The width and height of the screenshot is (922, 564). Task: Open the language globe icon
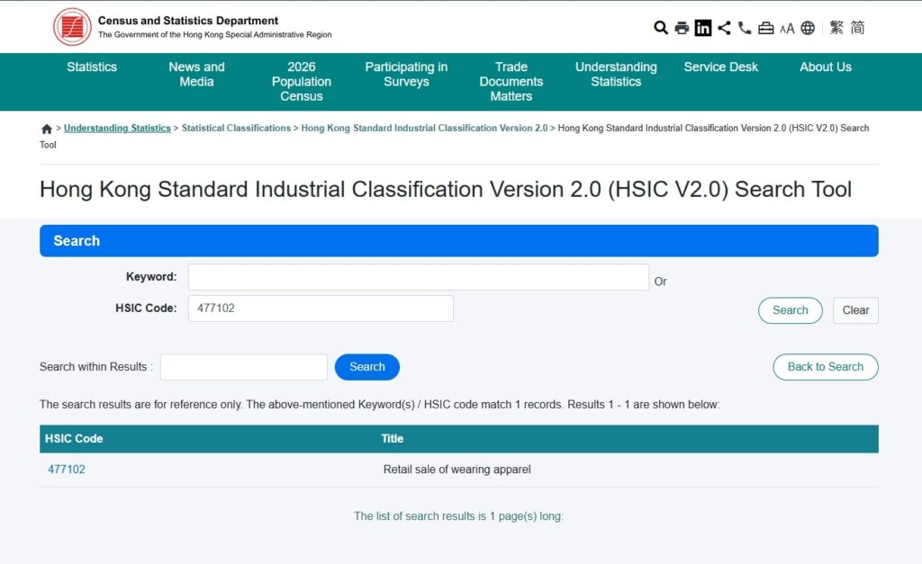click(807, 28)
